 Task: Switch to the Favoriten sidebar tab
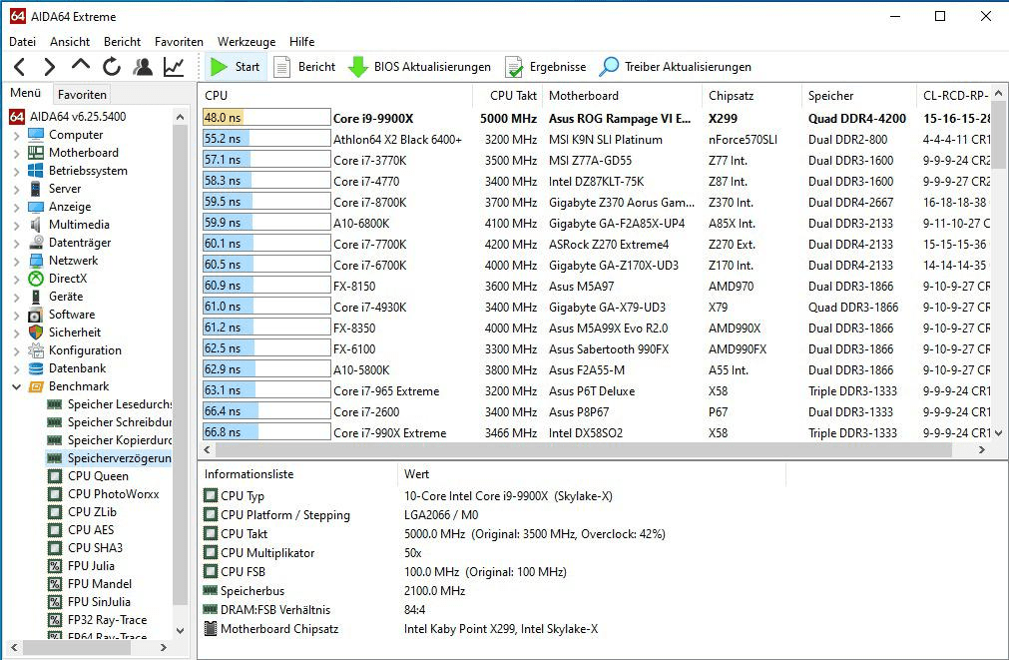(x=82, y=95)
